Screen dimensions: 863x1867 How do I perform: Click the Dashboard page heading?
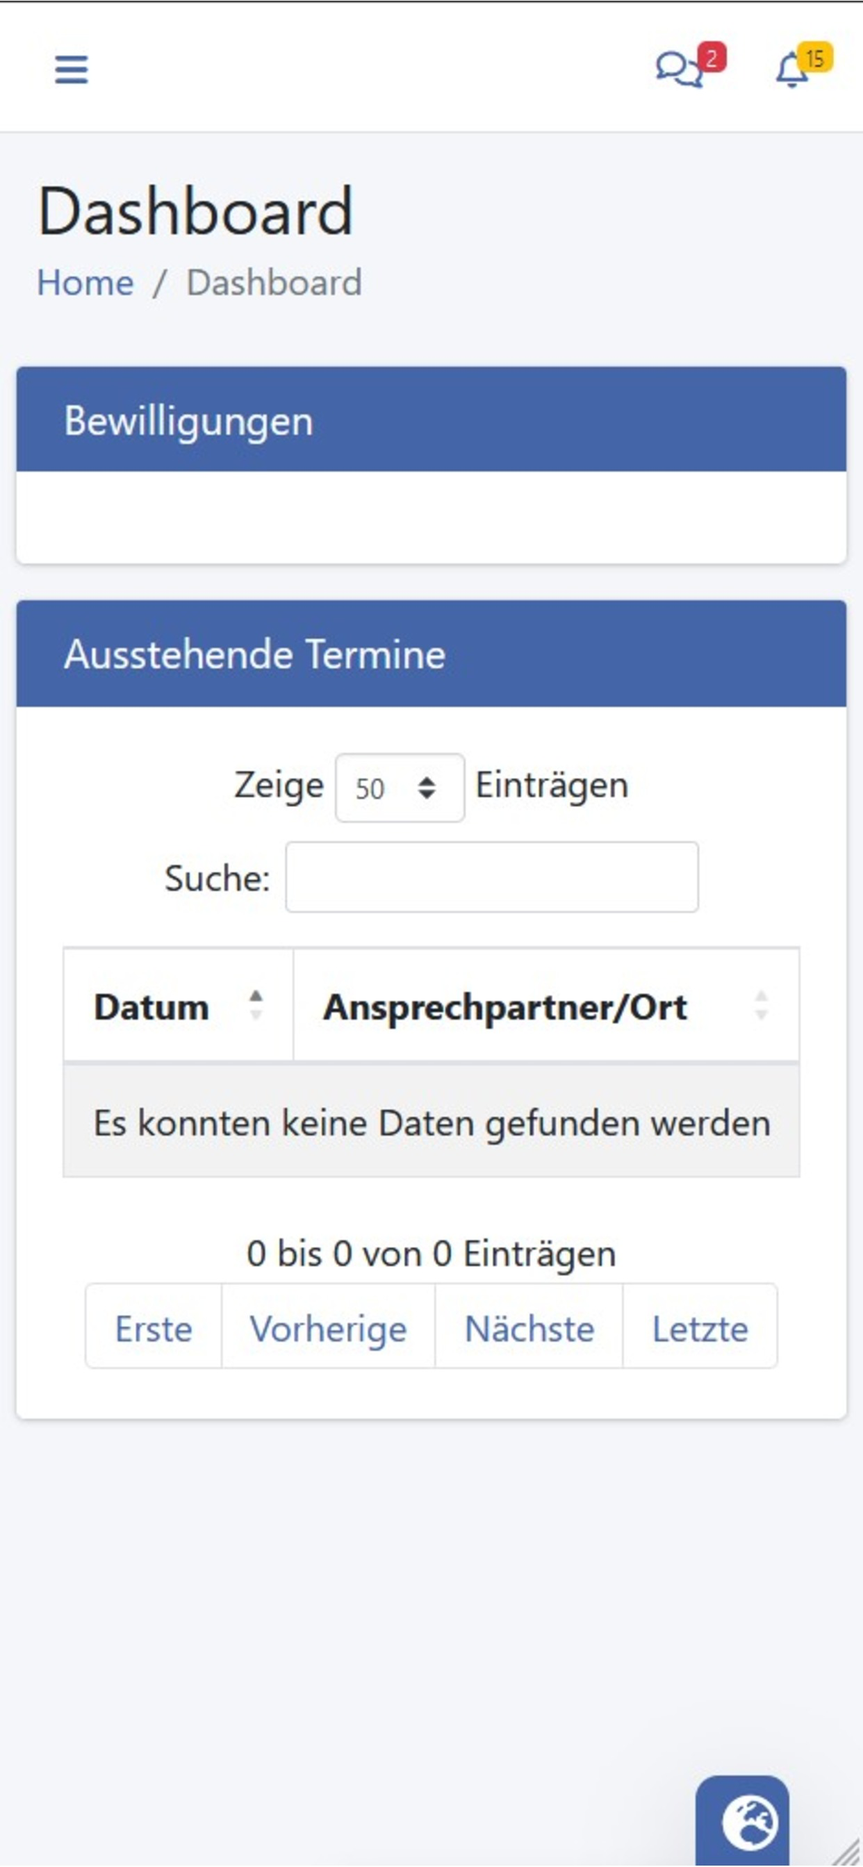pos(195,211)
